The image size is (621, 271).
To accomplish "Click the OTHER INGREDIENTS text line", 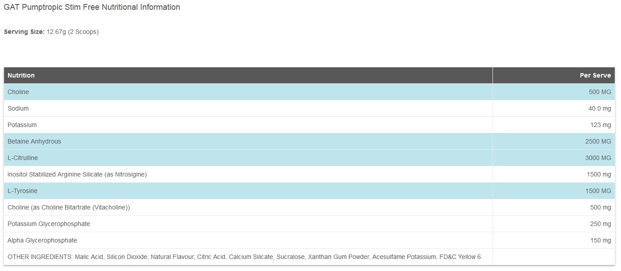I will [x=245, y=257].
